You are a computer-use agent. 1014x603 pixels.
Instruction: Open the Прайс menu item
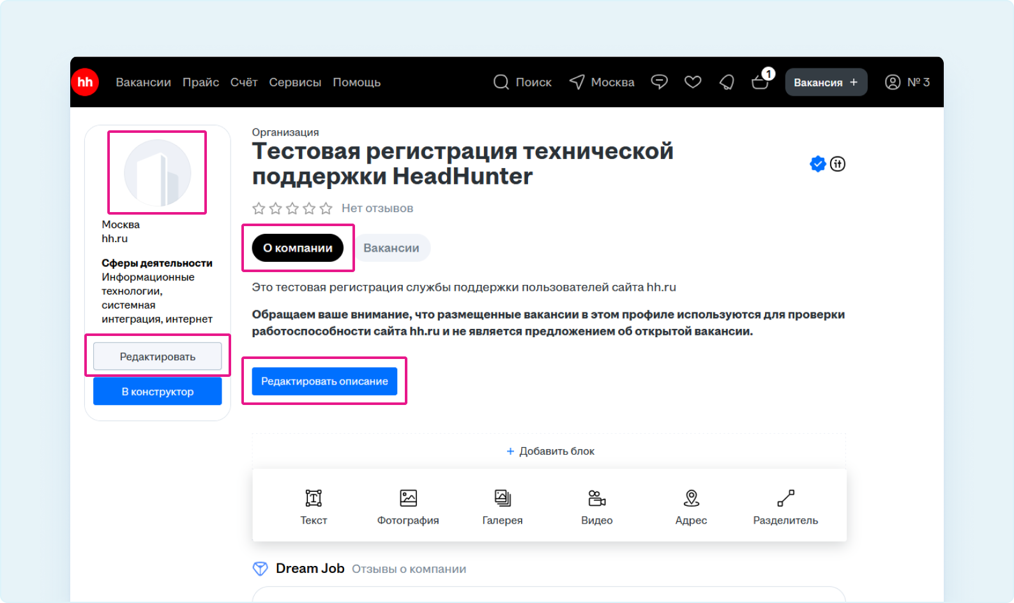(201, 82)
